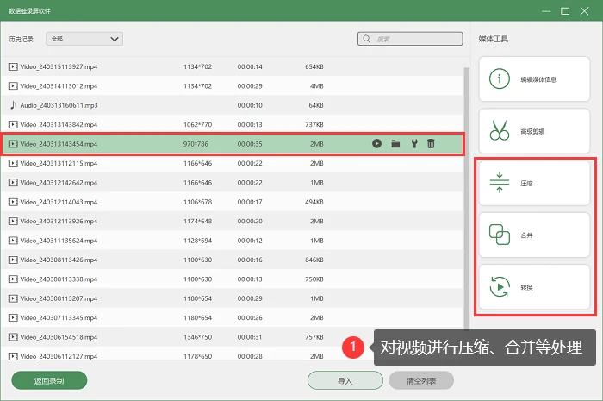
Task: Click the 清空列表 clear list button
Action: (421, 380)
